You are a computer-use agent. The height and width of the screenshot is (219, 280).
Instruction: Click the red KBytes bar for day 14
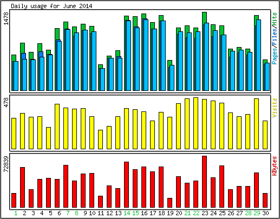tap(126, 185)
